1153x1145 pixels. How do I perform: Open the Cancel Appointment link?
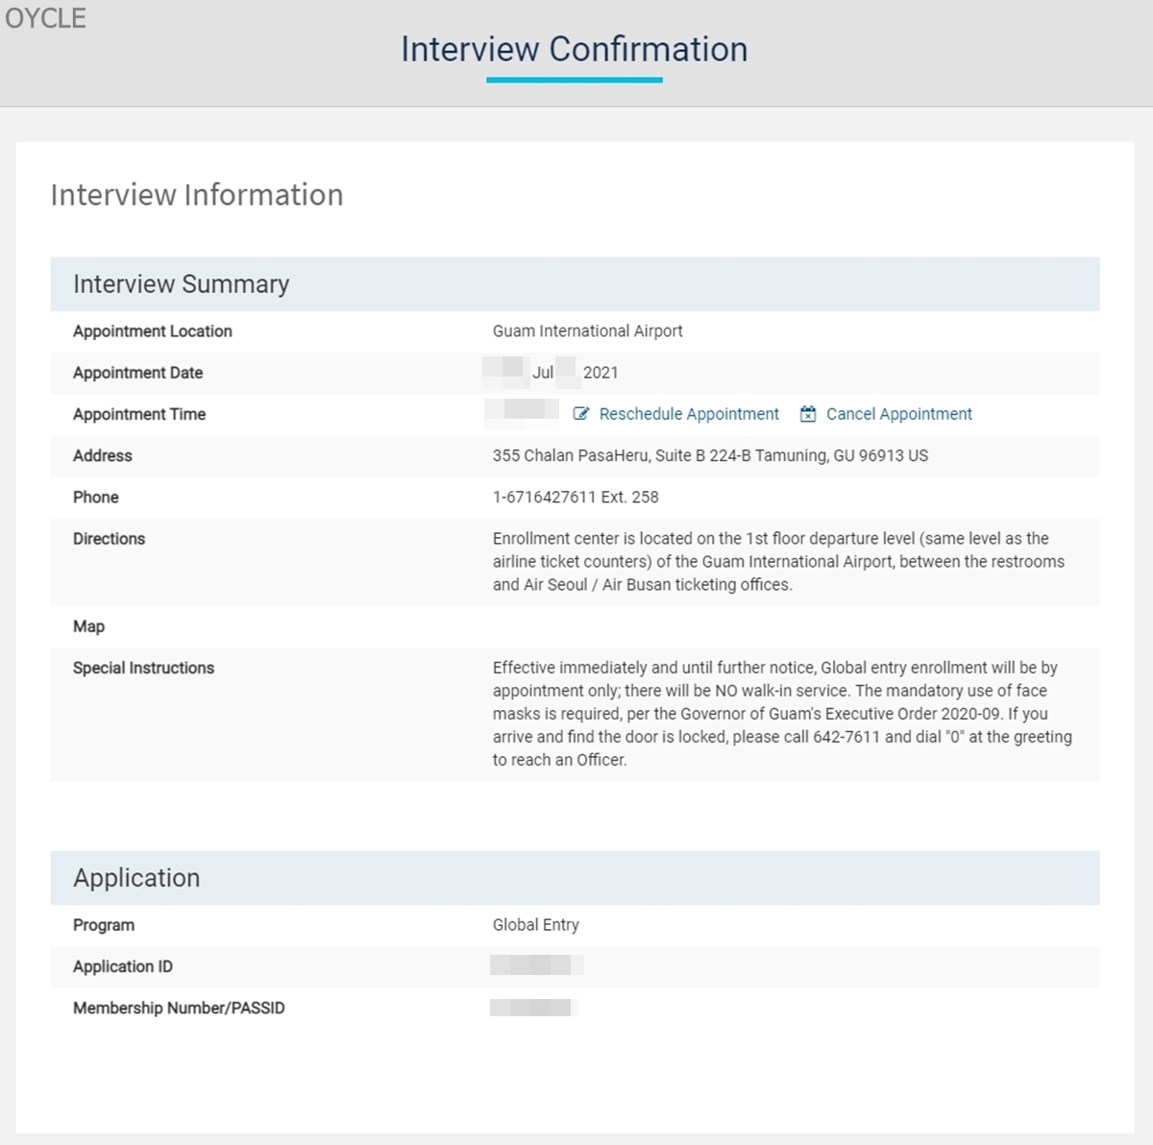pos(899,414)
